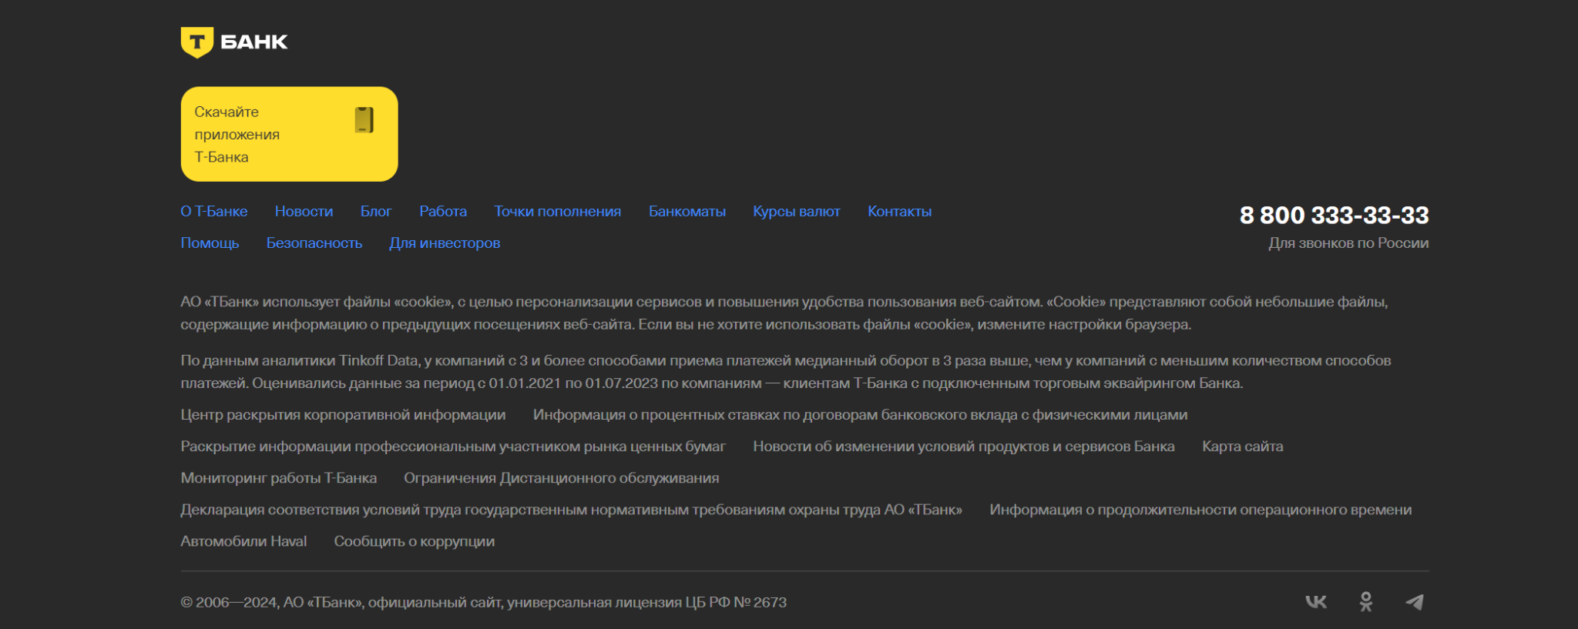
Task: Select the 'Банкоматы' link
Action: (687, 212)
